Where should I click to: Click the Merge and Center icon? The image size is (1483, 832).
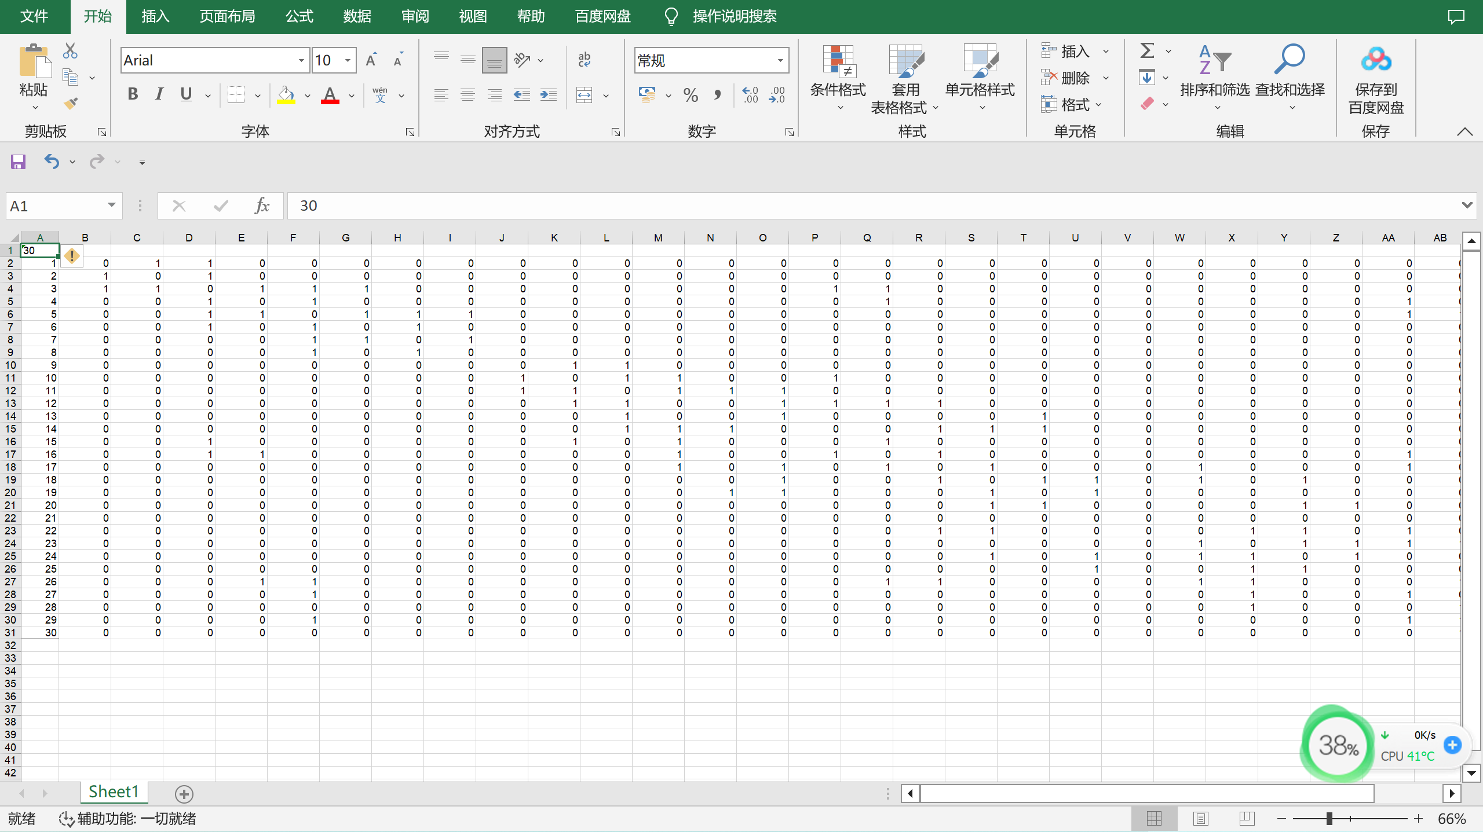click(x=584, y=95)
